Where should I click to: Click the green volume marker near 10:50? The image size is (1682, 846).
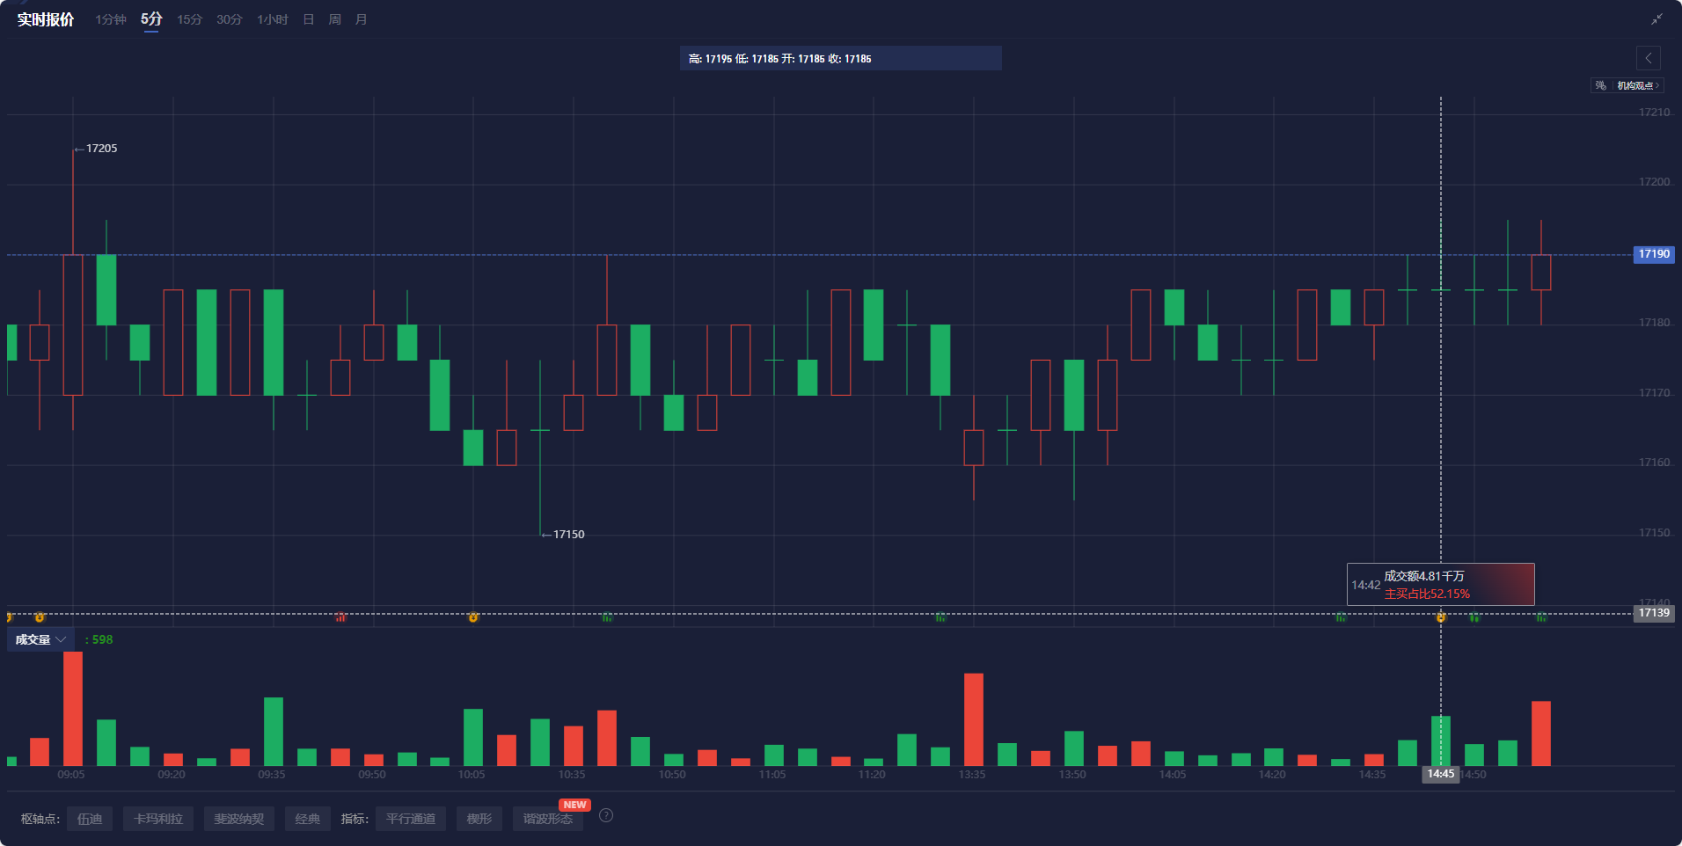(608, 617)
